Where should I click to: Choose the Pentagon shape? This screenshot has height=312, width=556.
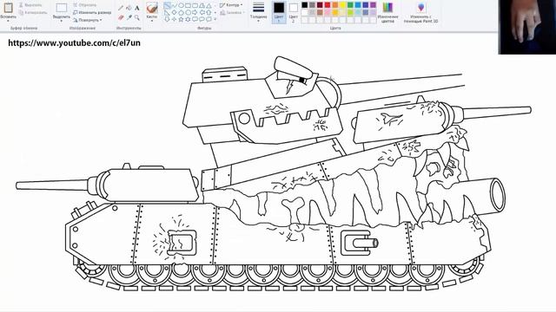click(x=181, y=12)
